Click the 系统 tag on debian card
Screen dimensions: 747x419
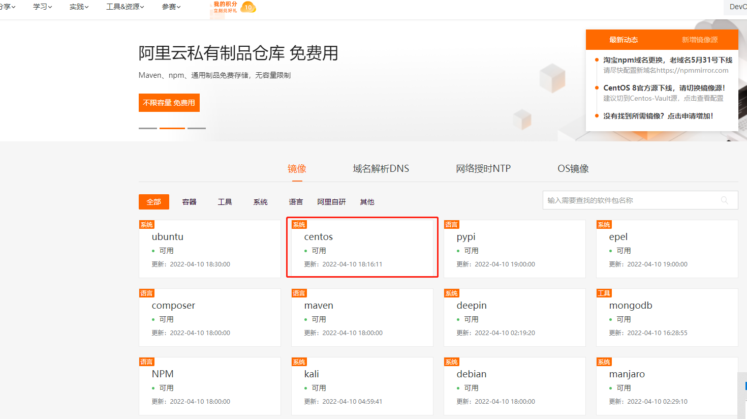click(452, 362)
